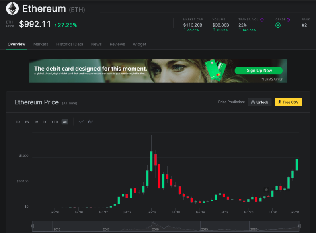Click the $992.11 price value

pyautogui.click(x=35, y=24)
